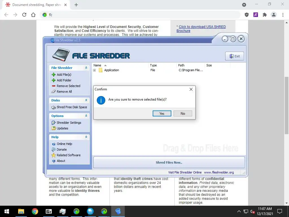Image resolution: width=289 pixels, height=217 pixels.
Task: Expand the Application tree row
Action: tap(94, 70)
